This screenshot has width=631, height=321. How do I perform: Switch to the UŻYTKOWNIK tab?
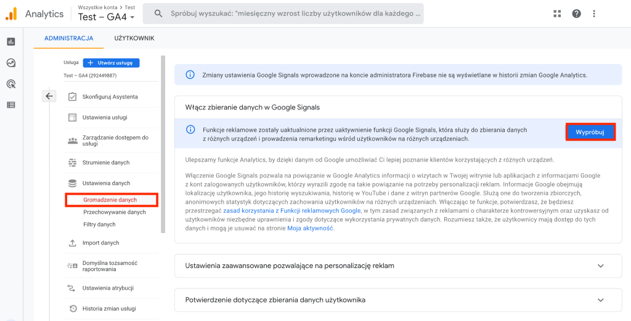pos(134,38)
